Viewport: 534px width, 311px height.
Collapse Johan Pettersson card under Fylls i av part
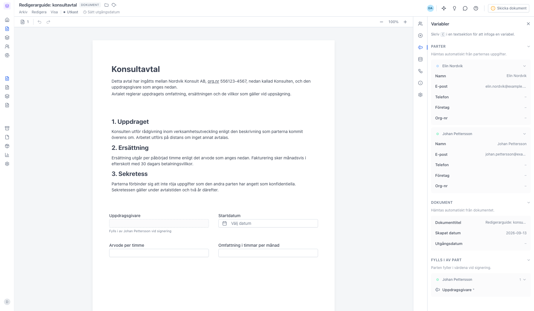(x=525, y=280)
